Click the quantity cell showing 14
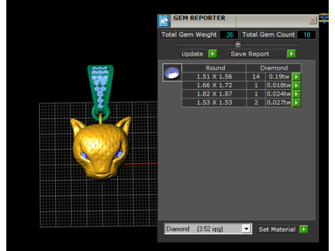Screen dimensions: 335x251 pos(256,77)
